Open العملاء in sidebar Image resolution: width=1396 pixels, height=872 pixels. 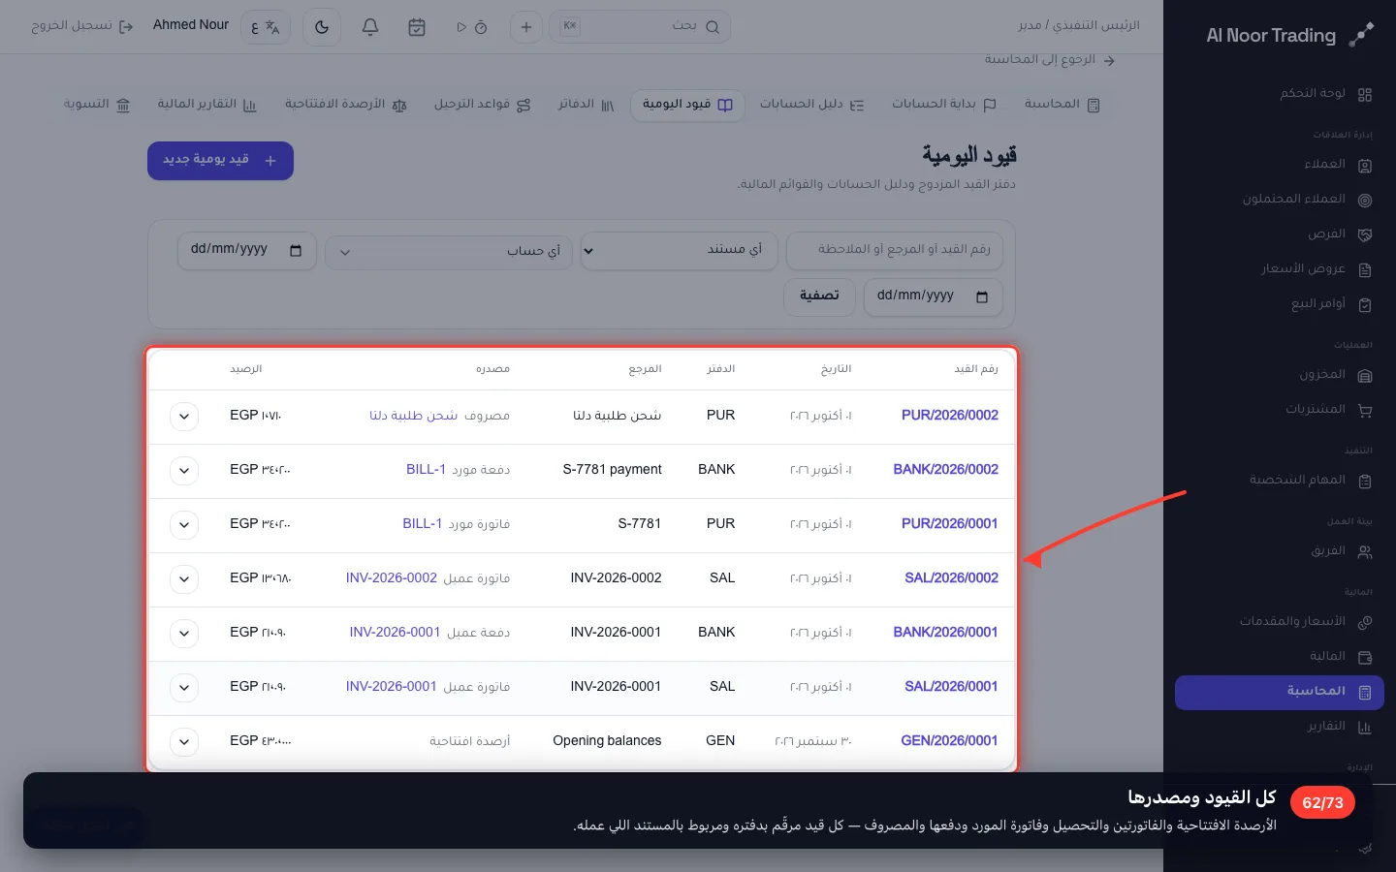pos(1338,165)
